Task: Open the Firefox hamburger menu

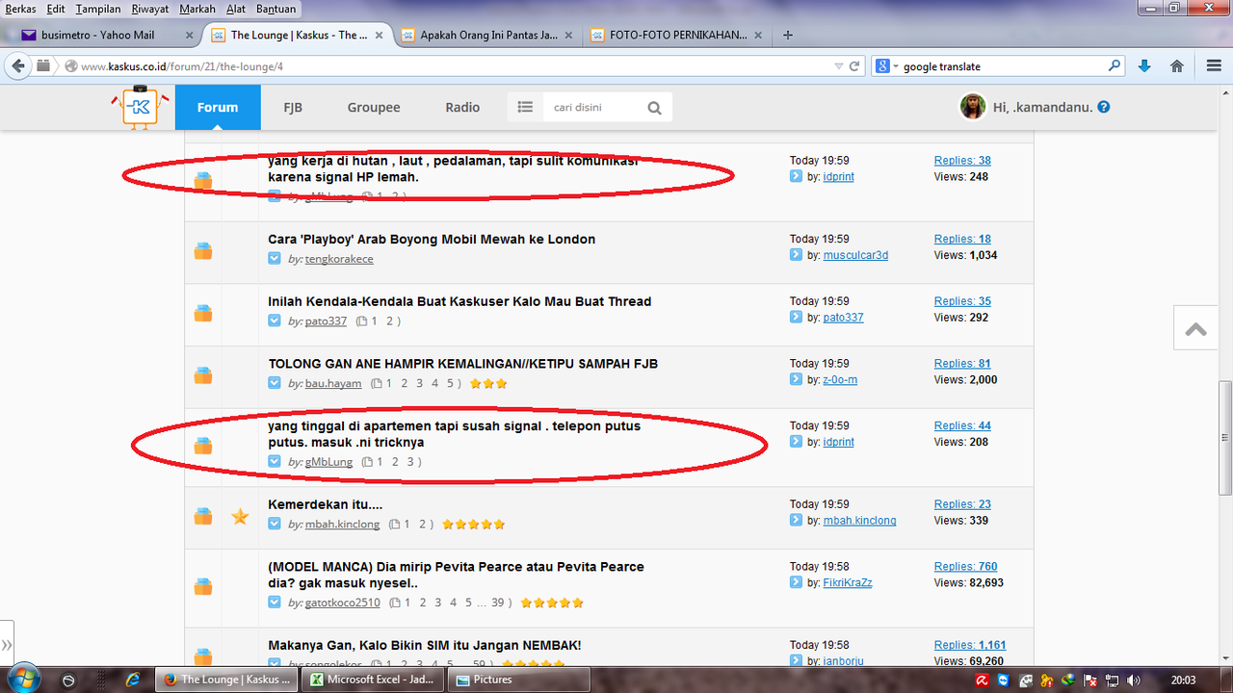Action: (1214, 66)
